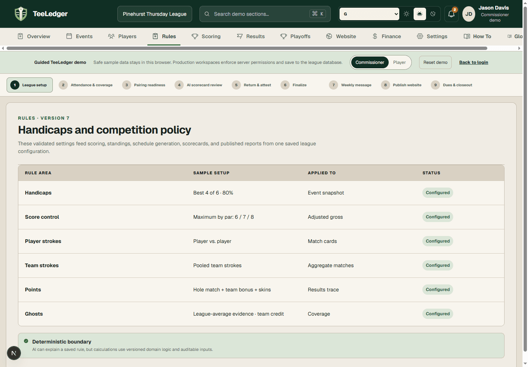Image resolution: width=528 pixels, height=367 pixels.
Task: Open the JD user avatar
Action: tap(469, 14)
